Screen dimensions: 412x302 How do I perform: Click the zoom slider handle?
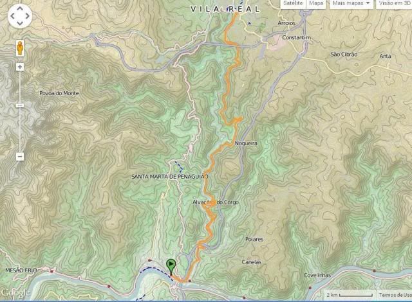[x=20, y=105]
